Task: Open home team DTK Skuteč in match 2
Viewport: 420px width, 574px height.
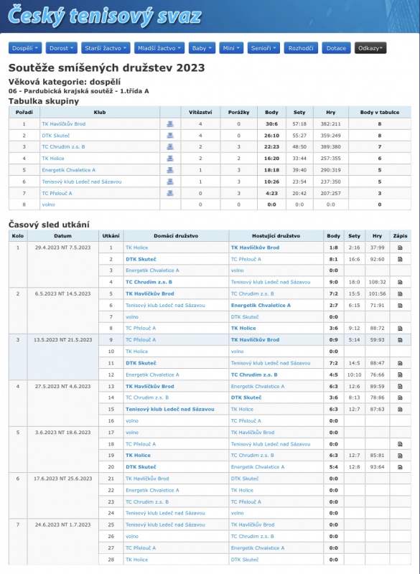Action: [x=141, y=259]
